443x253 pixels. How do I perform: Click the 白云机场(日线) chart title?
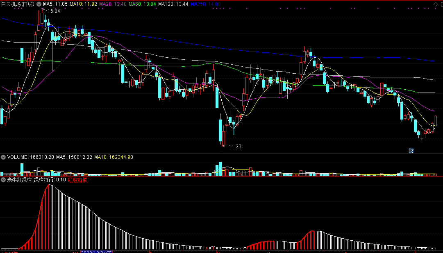[18, 4]
